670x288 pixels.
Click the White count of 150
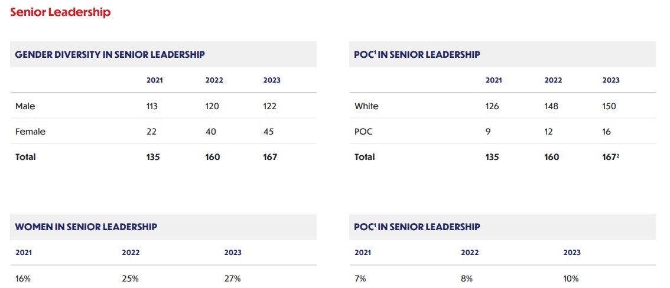(609, 106)
